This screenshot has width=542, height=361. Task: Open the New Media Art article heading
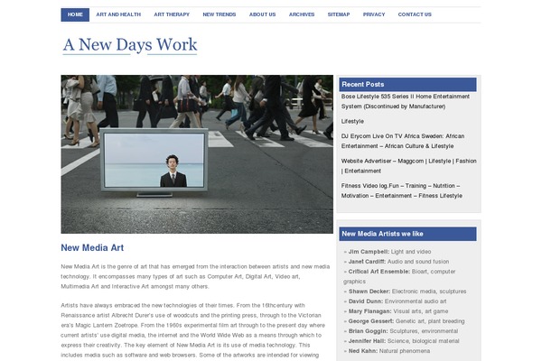point(92,247)
